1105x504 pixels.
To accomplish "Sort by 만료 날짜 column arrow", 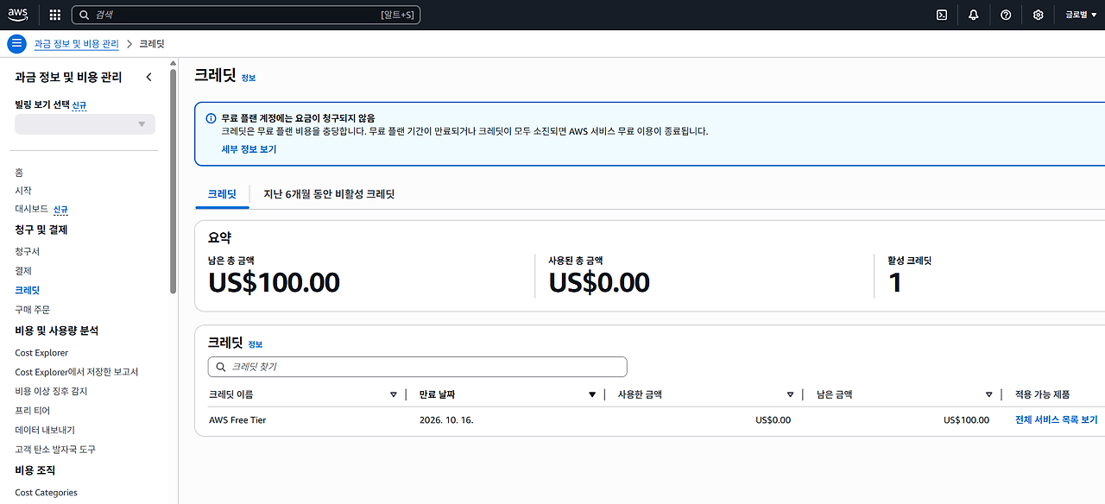I will click(592, 394).
